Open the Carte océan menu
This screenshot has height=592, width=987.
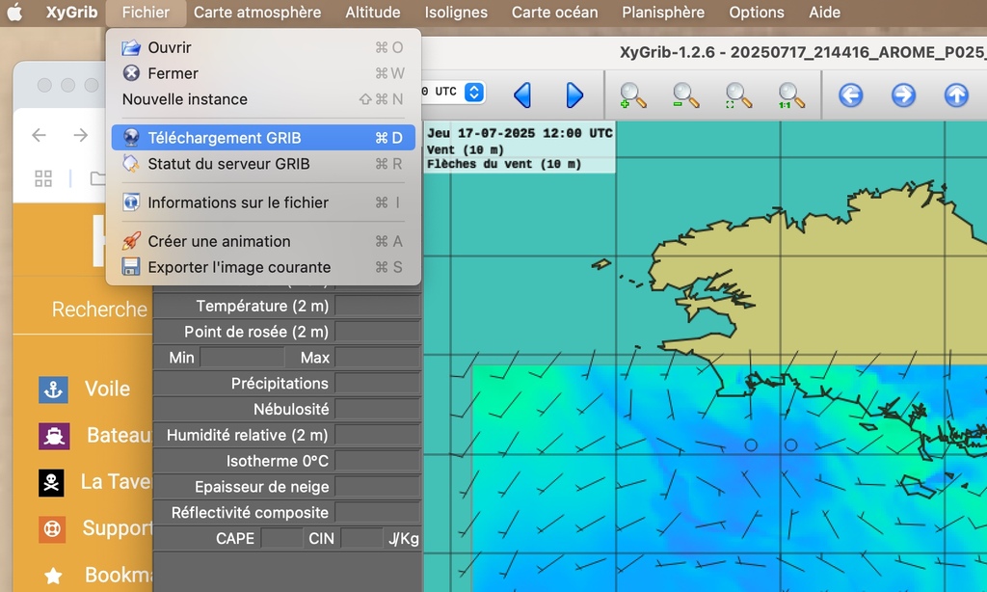(554, 12)
